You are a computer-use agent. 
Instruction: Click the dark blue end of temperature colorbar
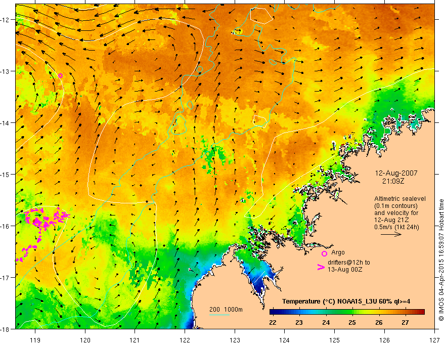[274, 312]
